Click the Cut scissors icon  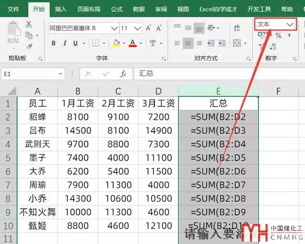(29, 24)
